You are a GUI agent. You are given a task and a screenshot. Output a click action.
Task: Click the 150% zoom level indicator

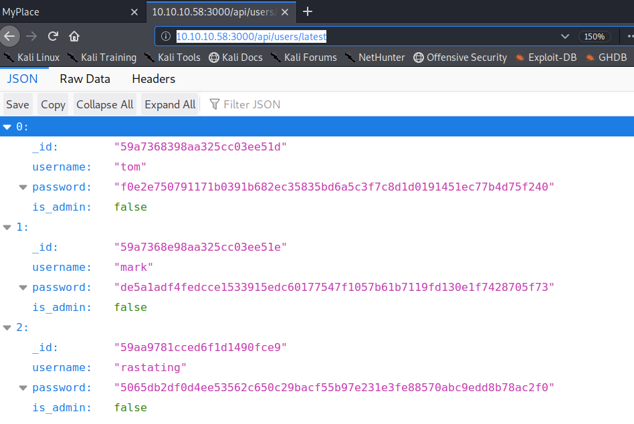point(594,37)
